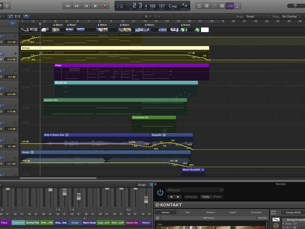Click the -12.7 dB track volume value
Image resolution: width=305 pixels, height=229 pixels.
tap(11, 164)
